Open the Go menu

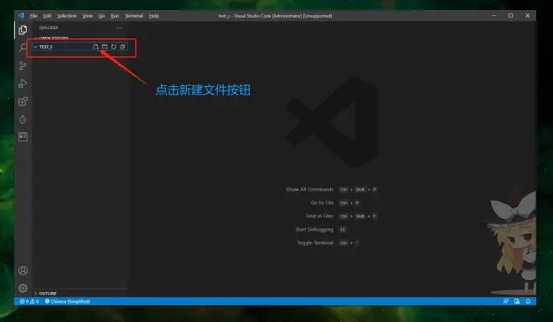pos(101,16)
